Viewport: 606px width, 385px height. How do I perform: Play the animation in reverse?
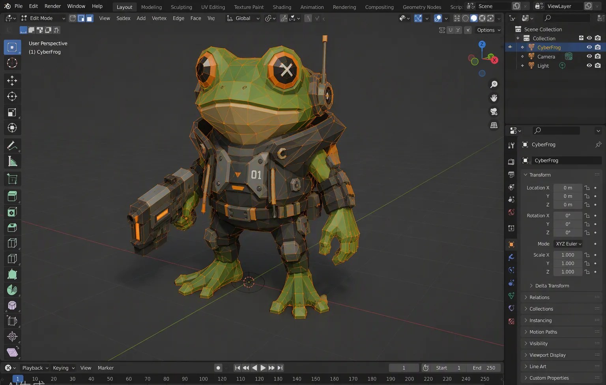coord(254,368)
